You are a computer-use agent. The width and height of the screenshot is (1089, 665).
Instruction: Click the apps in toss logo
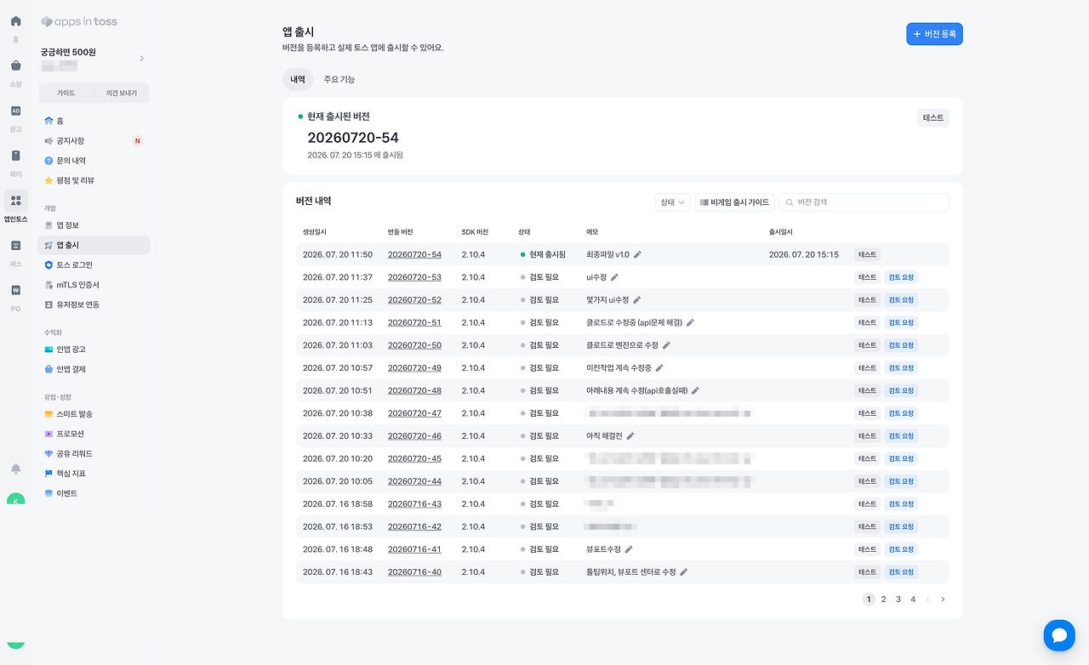(x=79, y=21)
